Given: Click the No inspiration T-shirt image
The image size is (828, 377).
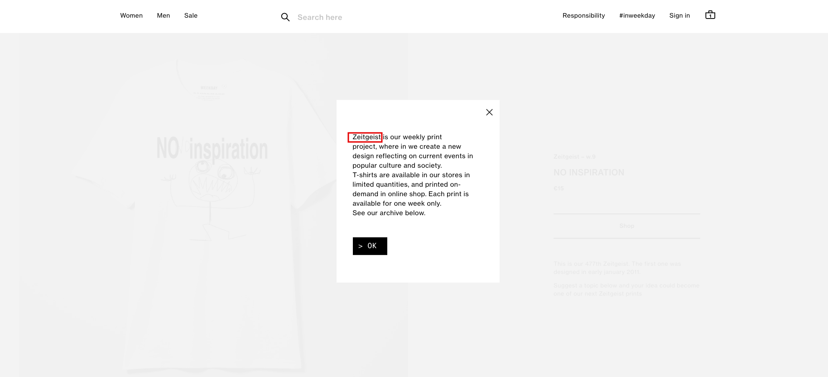Looking at the screenshot, I should click(x=213, y=203).
